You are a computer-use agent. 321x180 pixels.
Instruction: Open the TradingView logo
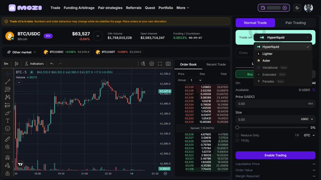click(x=20, y=164)
